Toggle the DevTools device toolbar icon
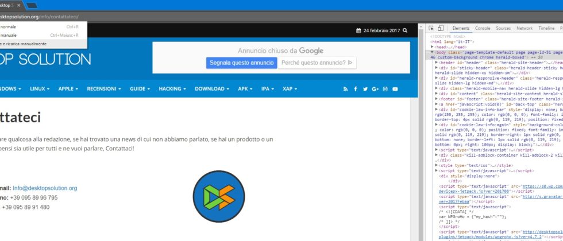The width and height of the screenshot is (563, 241). [x=441, y=28]
